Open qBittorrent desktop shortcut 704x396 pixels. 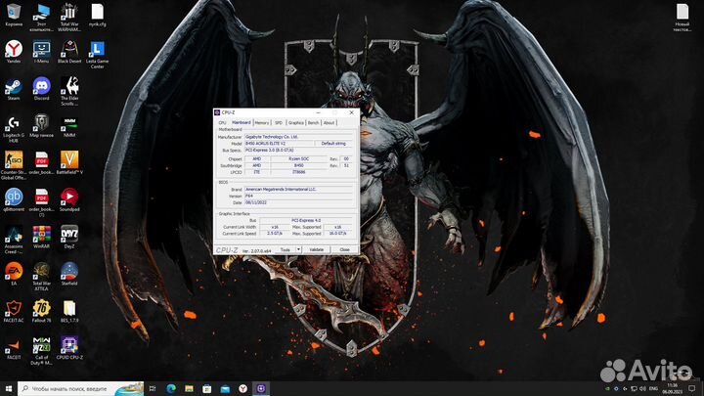click(x=14, y=199)
